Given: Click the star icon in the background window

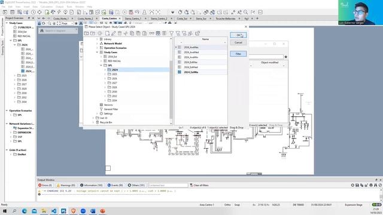Looking at the screenshot, I should pyautogui.click(x=285, y=57).
